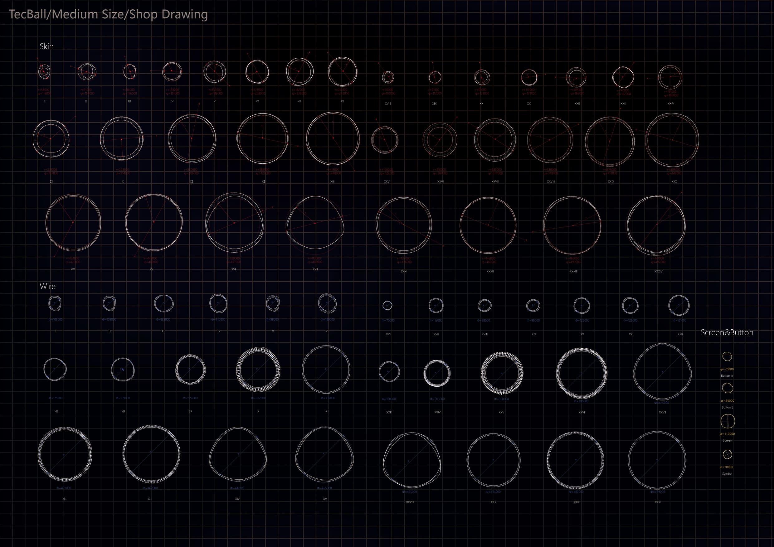Click the Button A circle drawing
The image size is (774, 547).
click(x=727, y=356)
